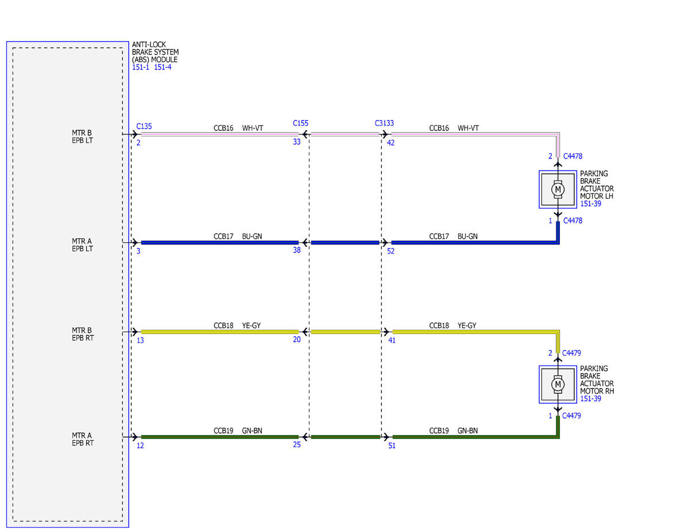Click pin number 3 at the ABS module
The image size is (689, 532).
(138, 251)
